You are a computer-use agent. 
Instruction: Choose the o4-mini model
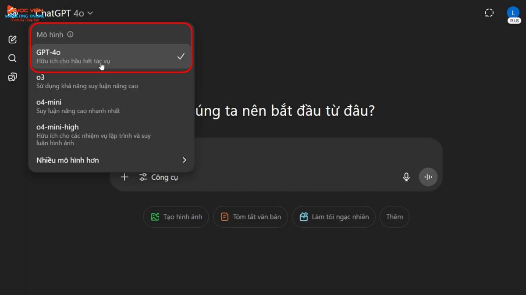(111, 106)
